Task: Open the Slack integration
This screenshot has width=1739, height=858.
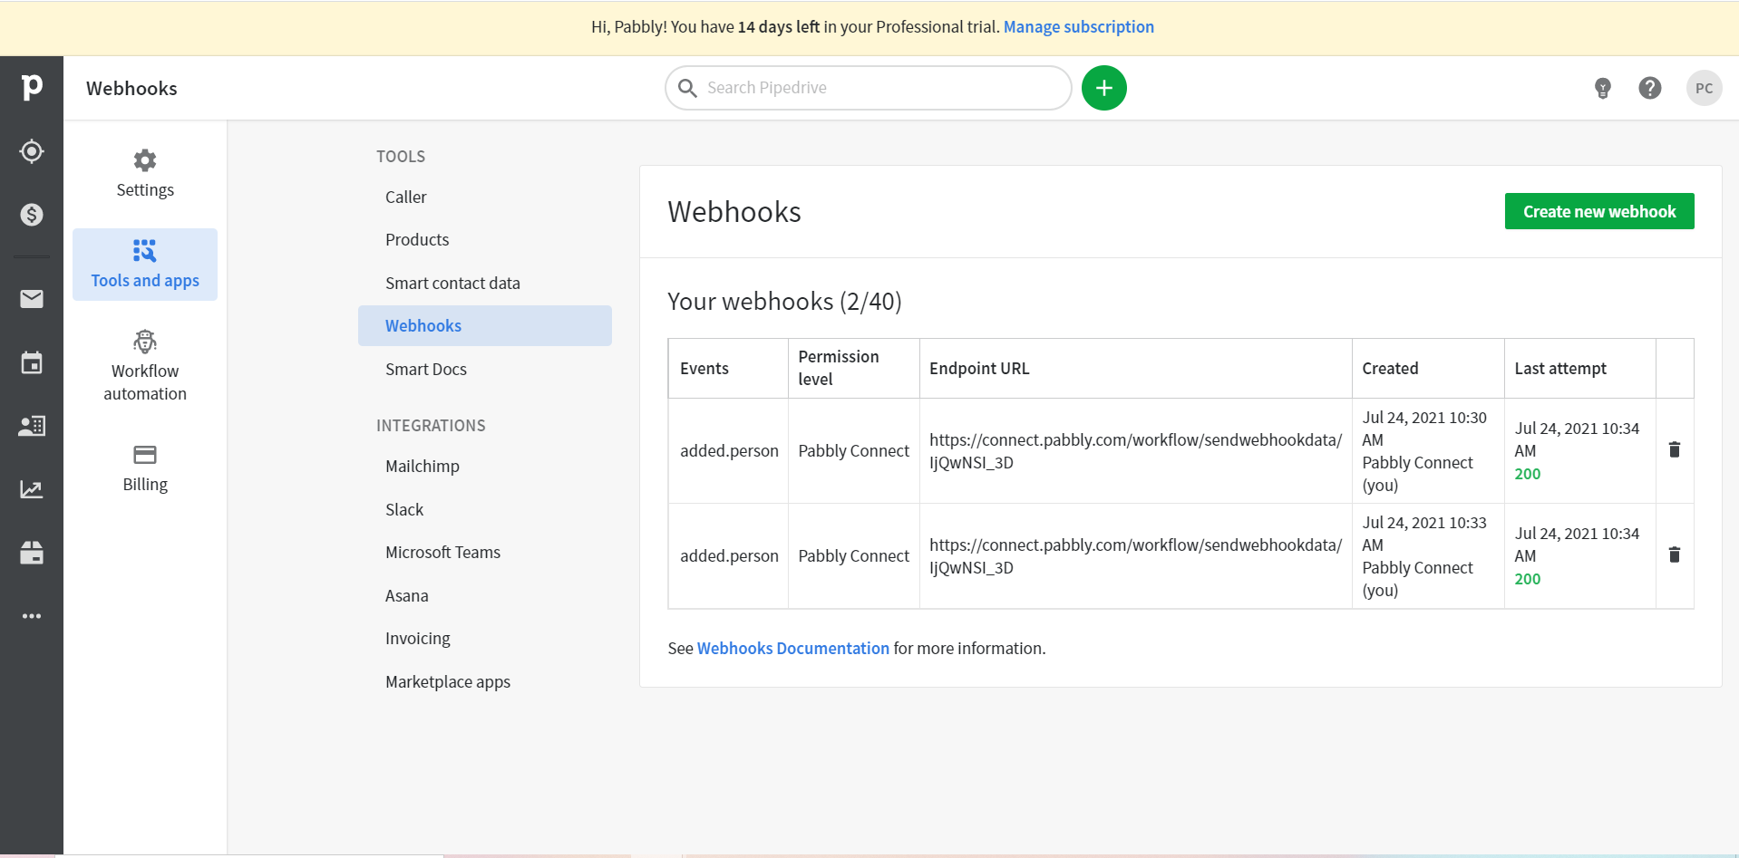Action: coord(404,510)
